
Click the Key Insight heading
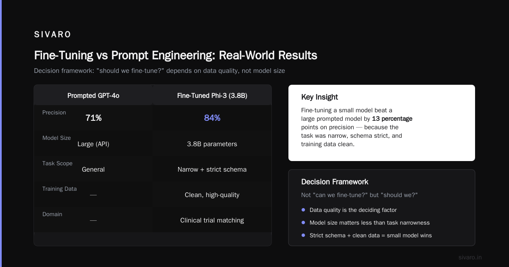[319, 97]
